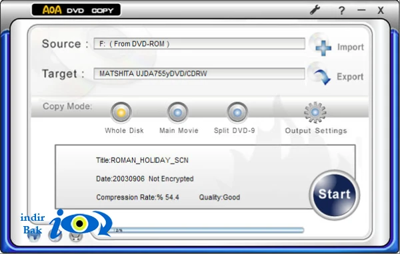Click the Target MATSHITA drive field
400x254 pixels.
point(199,74)
